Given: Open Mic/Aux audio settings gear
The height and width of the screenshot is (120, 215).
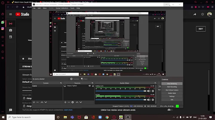Looking at the screenshot, I should tap(153, 100).
